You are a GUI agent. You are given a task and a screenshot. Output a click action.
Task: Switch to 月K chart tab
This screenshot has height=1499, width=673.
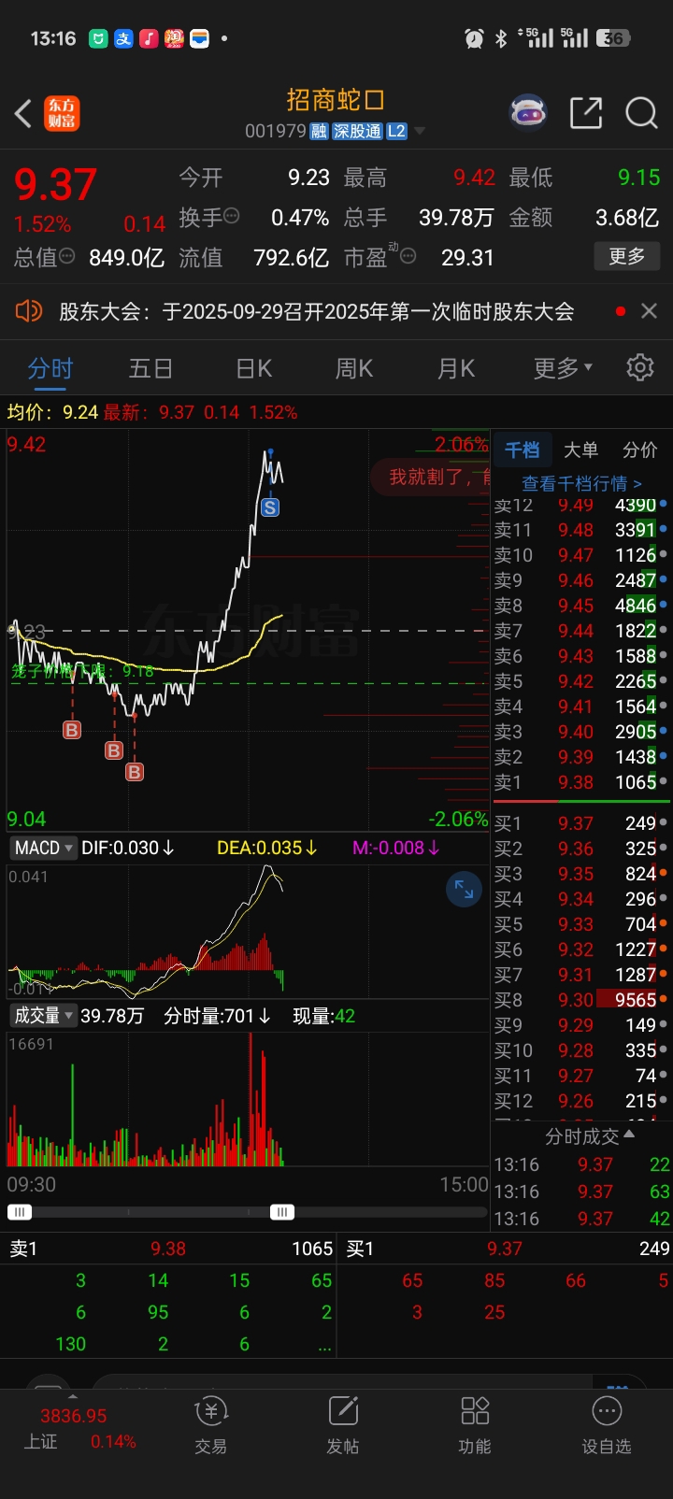[456, 368]
